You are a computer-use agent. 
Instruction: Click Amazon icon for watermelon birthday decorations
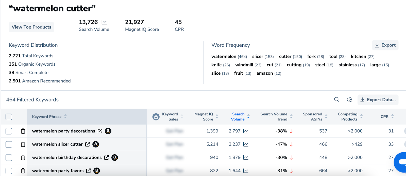[x=115, y=158]
